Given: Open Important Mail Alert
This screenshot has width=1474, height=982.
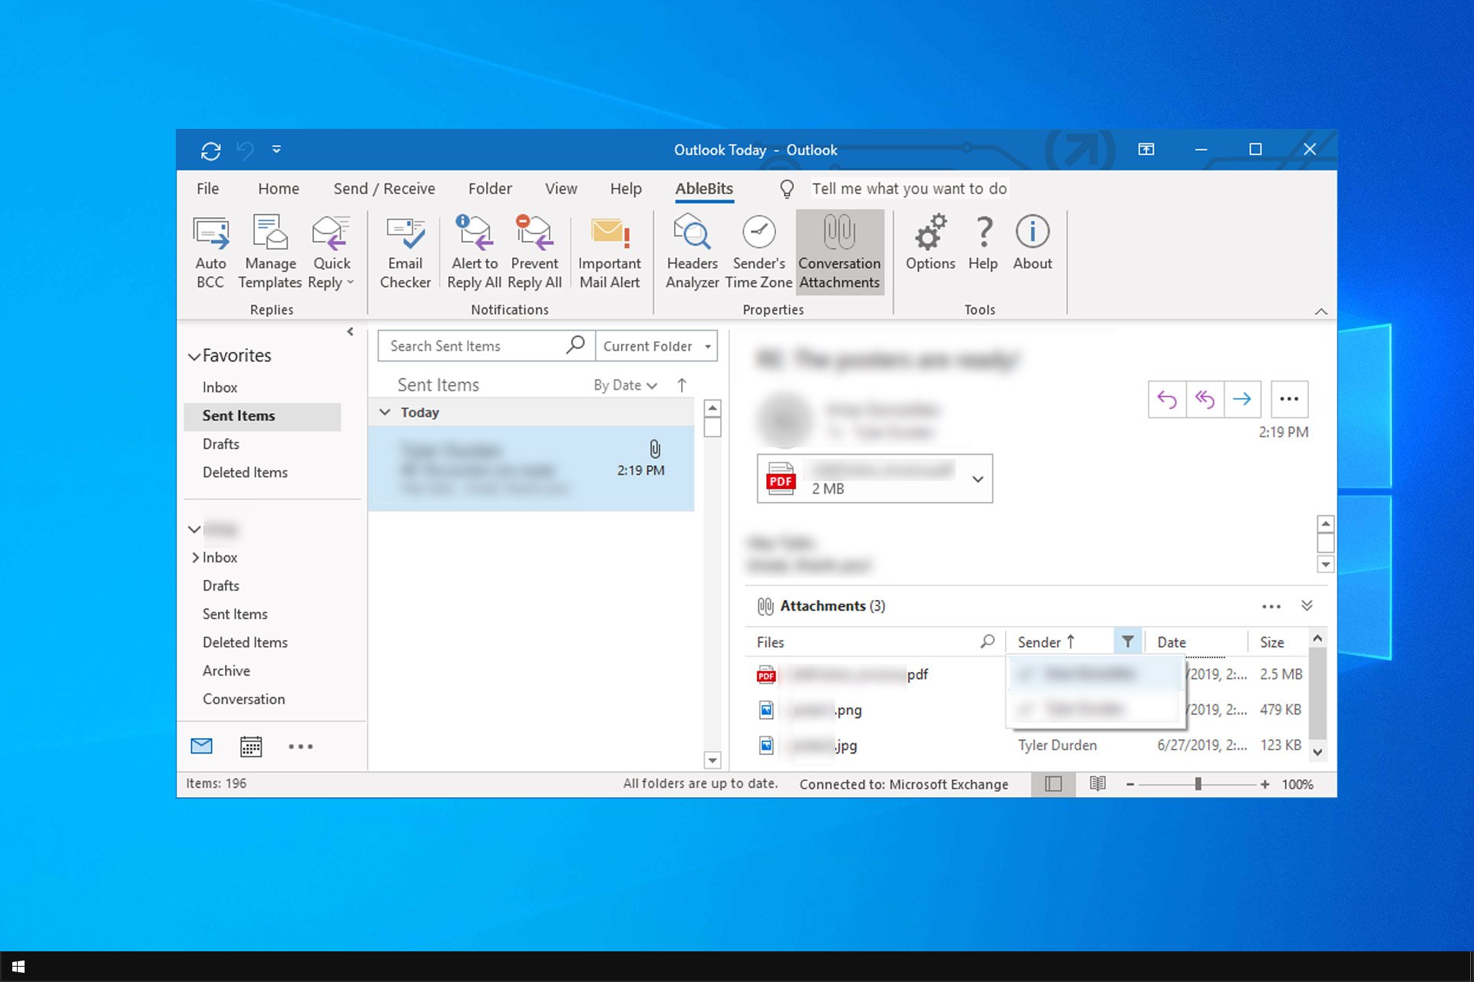Looking at the screenshot, I should coord(610,253).
